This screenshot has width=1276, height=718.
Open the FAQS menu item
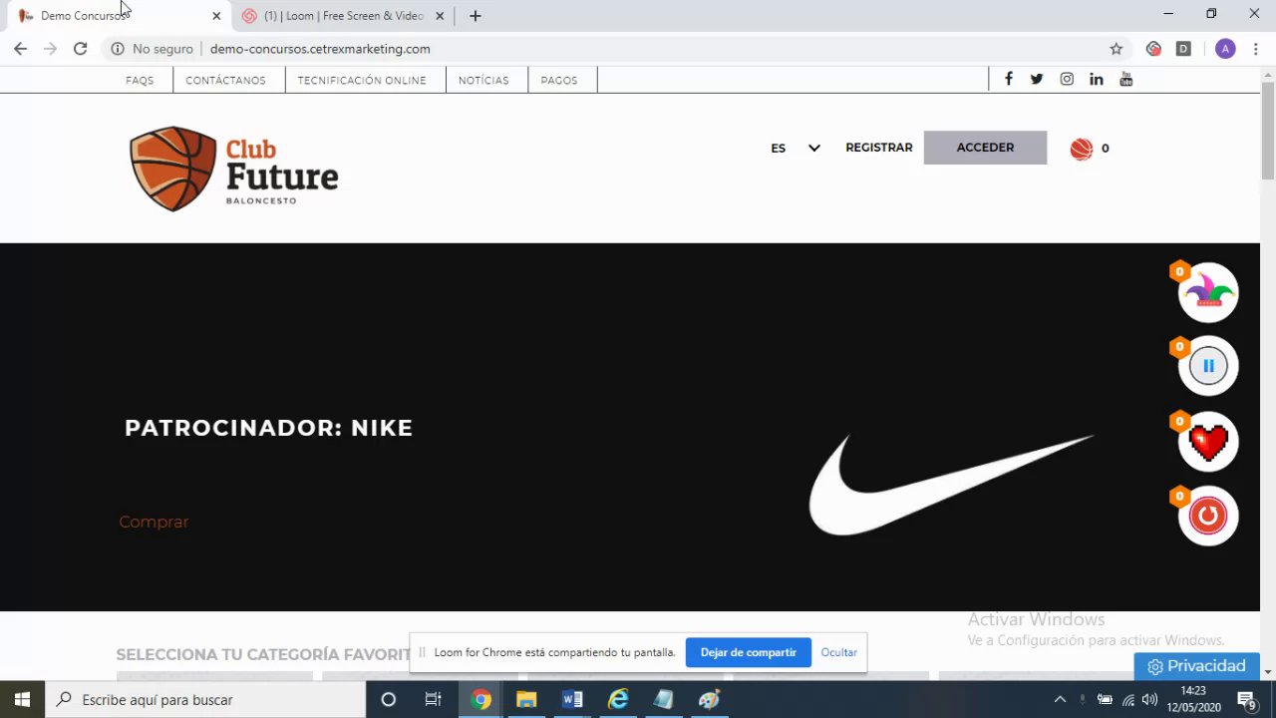[140, 81]
